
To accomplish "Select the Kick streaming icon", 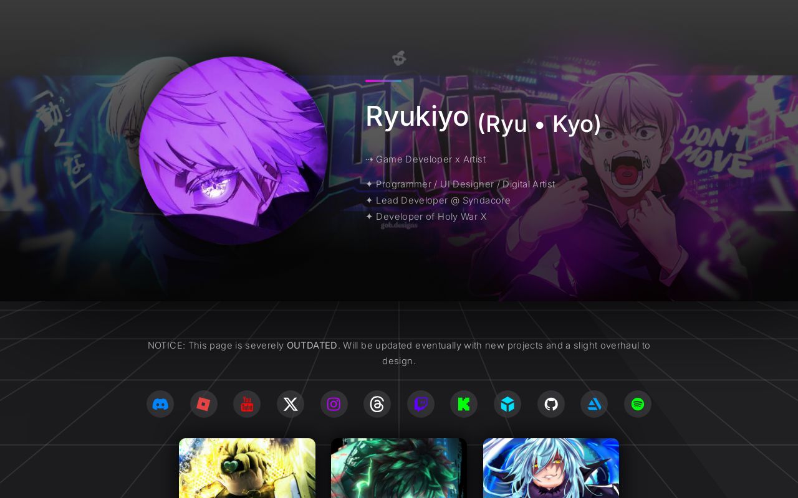I will (x=464, y=404).
